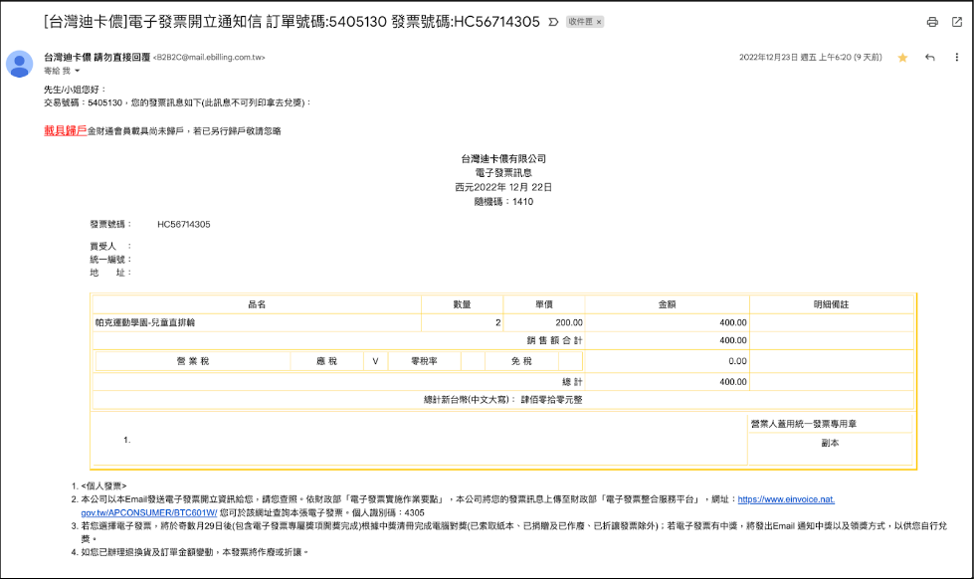Open the three-dot more options menu

(957, 57)
